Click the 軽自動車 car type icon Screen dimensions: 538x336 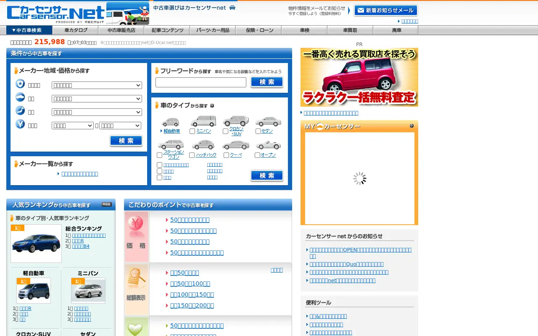pos(170,122)
